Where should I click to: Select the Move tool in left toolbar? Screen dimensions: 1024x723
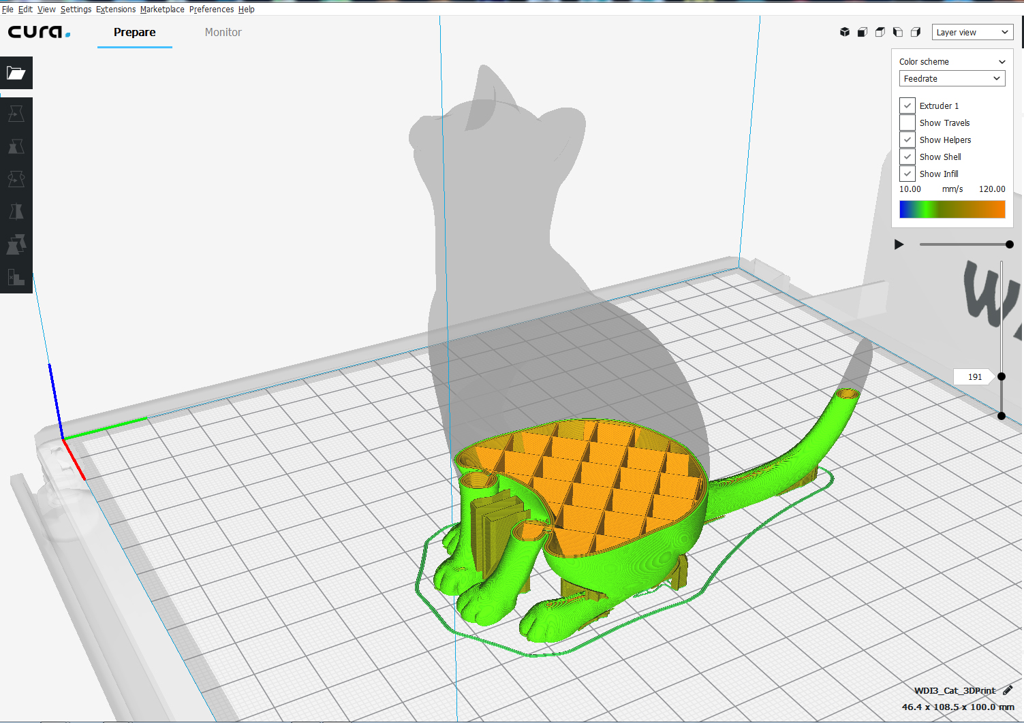pos(16,114)
